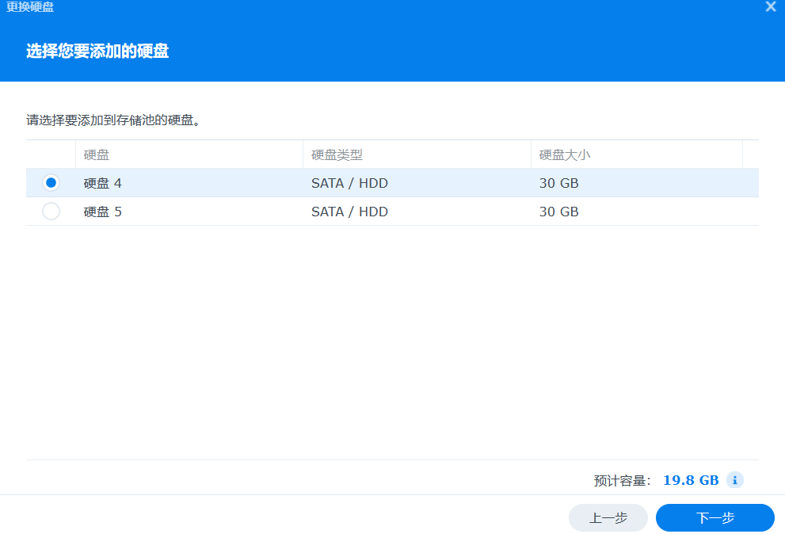Click the 硬盘 5 name cell
The image size is (785, 534).
pos(103,212)
